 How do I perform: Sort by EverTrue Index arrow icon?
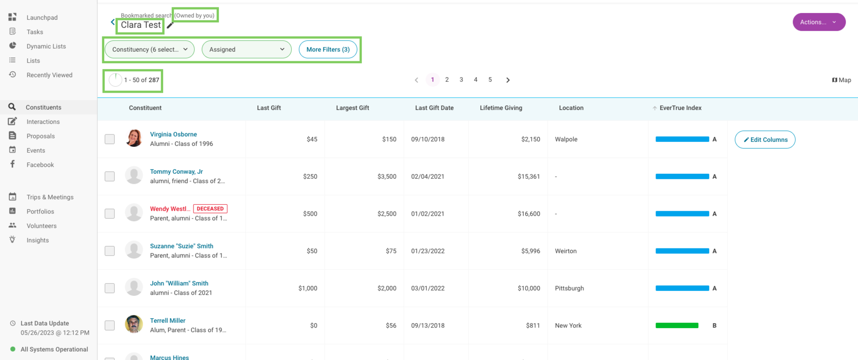pos(654,108)
